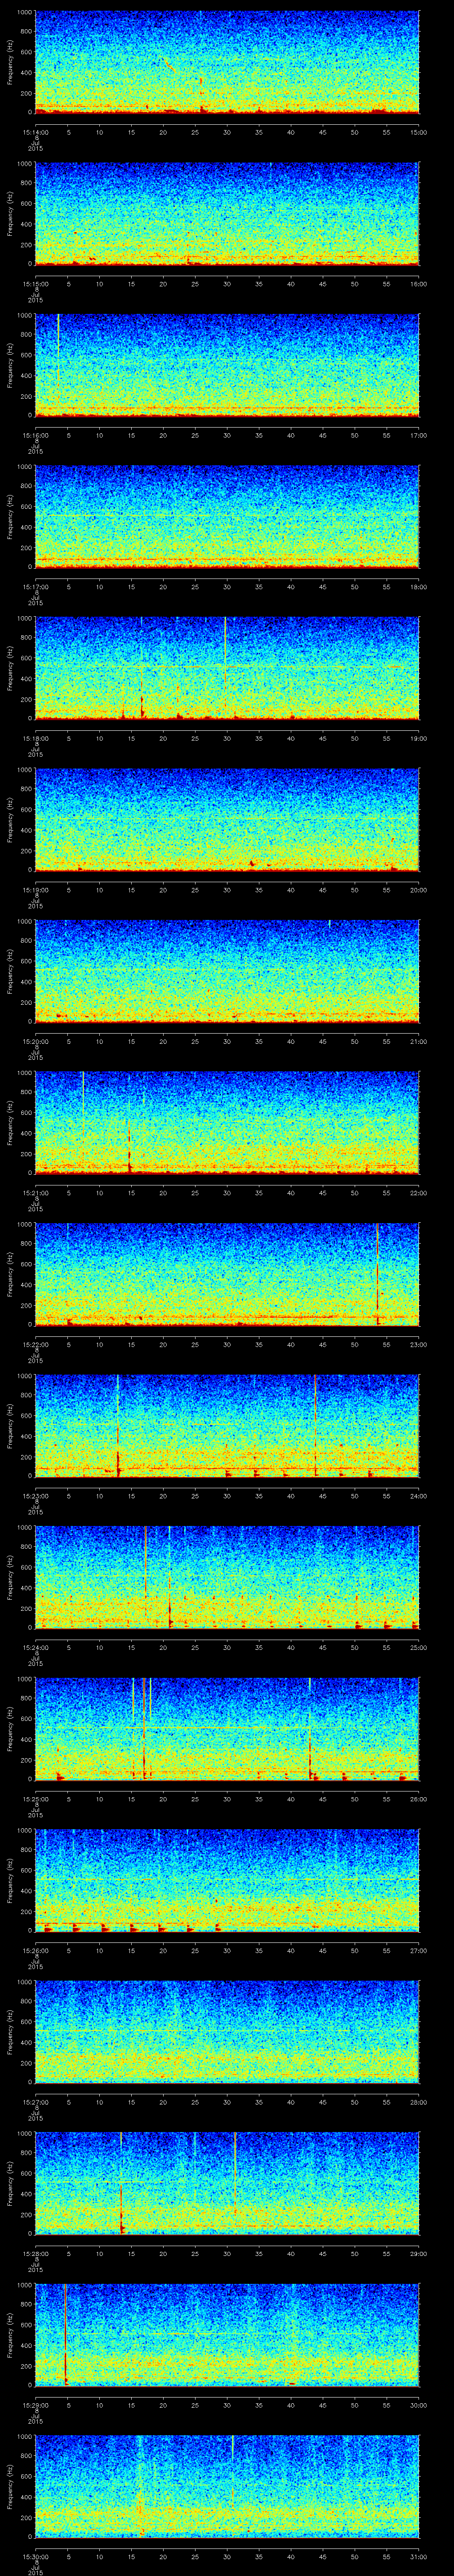Select the "30:00" end time label
The width and height of the screenshot is (454, 2576).
419,2404
